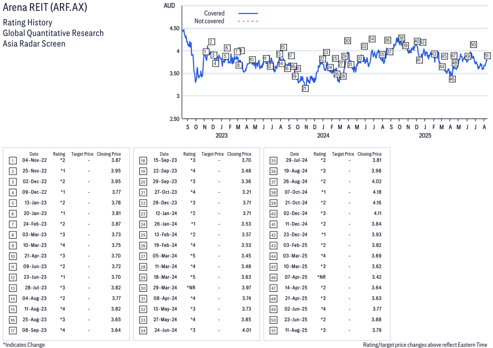Click row number box 12 in table
Image resolution: width=493 pixels, height=348 pixels.
click(12, 278)
